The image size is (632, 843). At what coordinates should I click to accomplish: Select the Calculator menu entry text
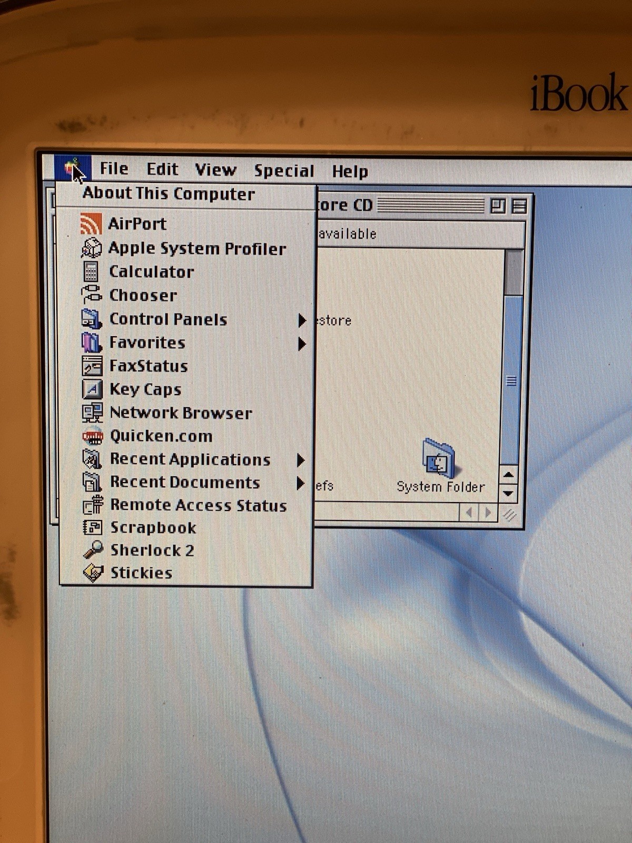coord(152,271)
